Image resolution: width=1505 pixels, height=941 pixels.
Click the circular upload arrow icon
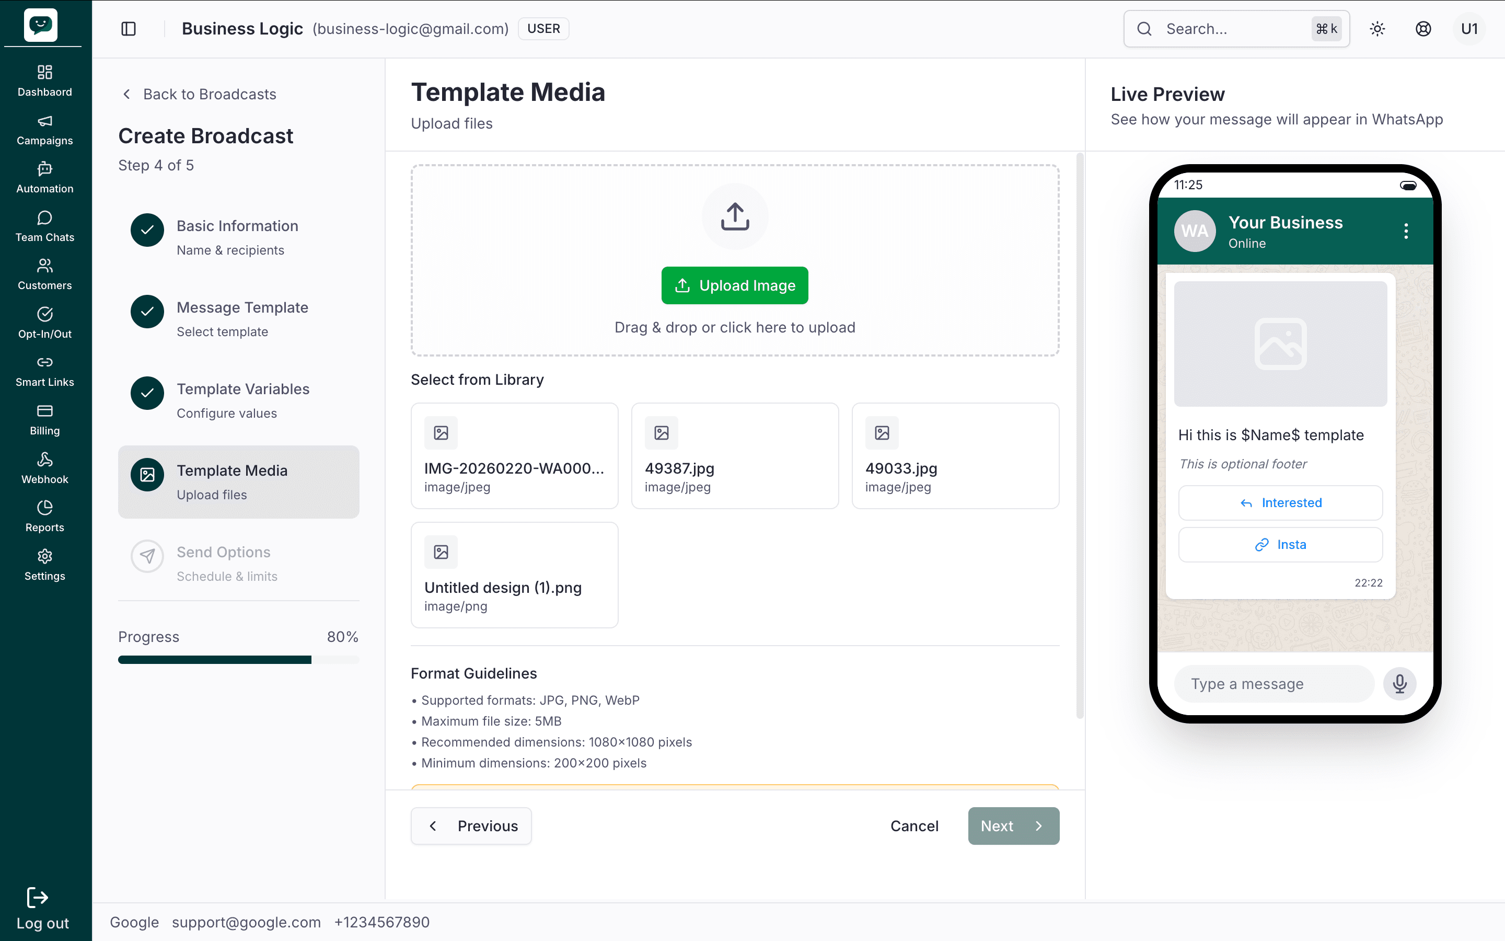(735, 216)
